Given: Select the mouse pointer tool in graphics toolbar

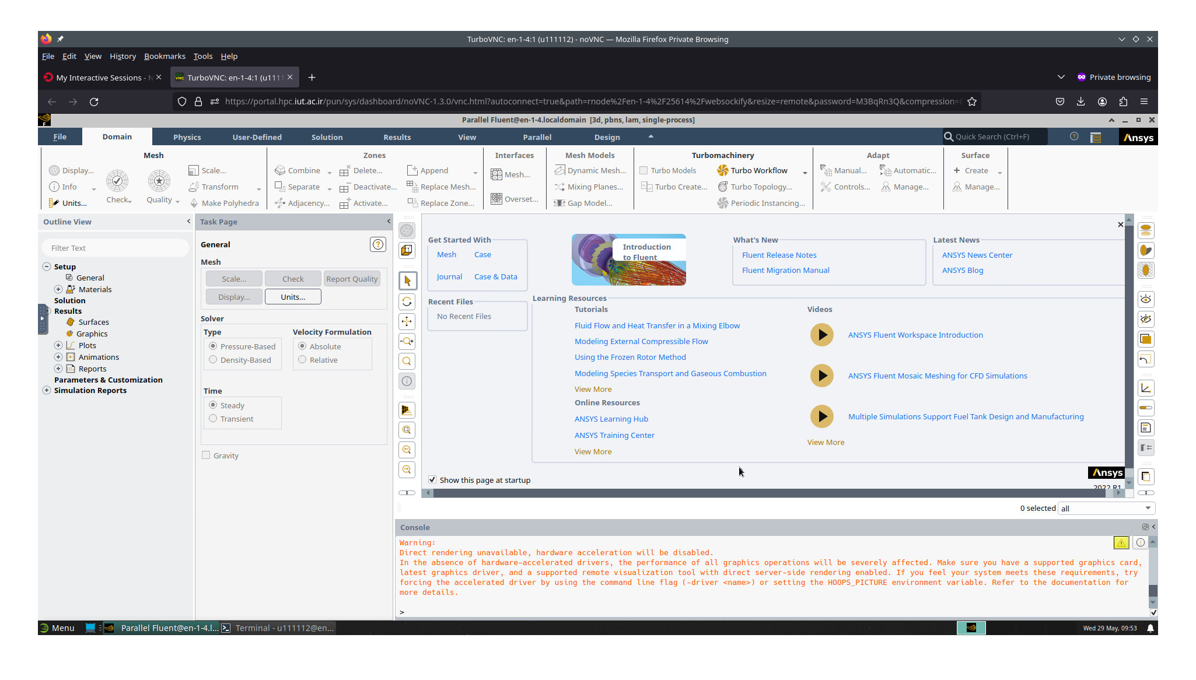Looking at the screenshot, I should 407,281.
